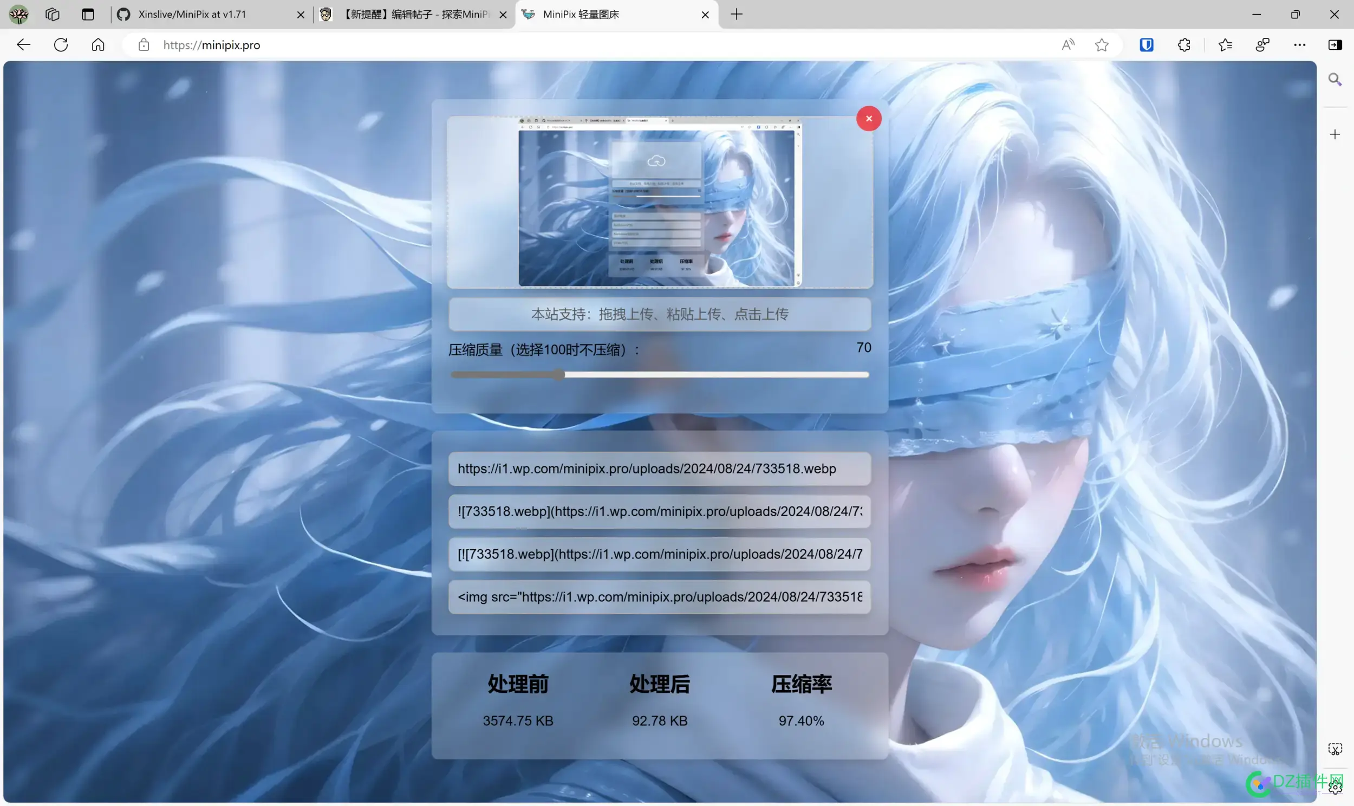
Task: Restore down the browser window
Action: (x=1296, y=15)
